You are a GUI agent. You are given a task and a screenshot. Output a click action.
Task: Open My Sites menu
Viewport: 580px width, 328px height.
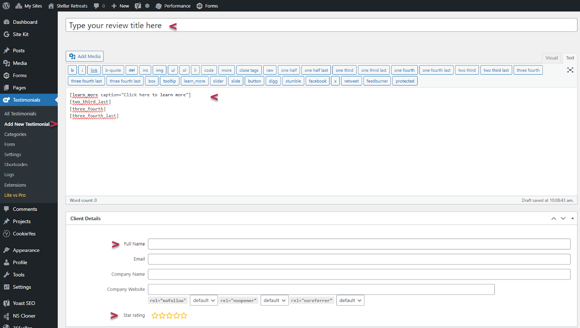point(29,6)
